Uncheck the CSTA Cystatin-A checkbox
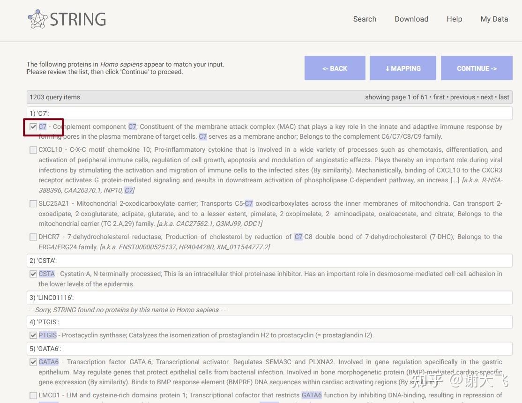Image resolution: width=522 pixels, height=403 pixels. 33,274
